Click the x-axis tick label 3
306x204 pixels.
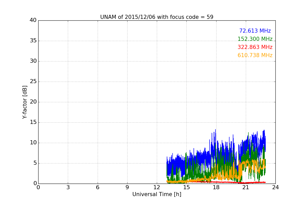(68, 187)
